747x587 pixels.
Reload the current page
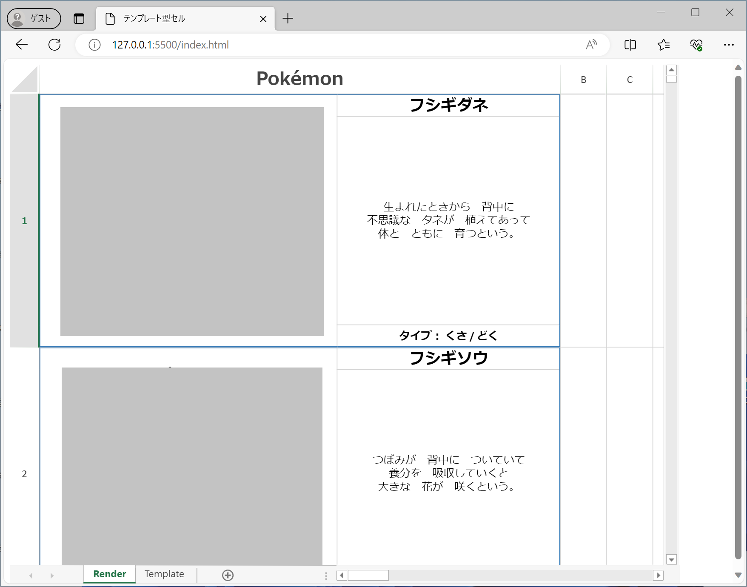[54, 45]
